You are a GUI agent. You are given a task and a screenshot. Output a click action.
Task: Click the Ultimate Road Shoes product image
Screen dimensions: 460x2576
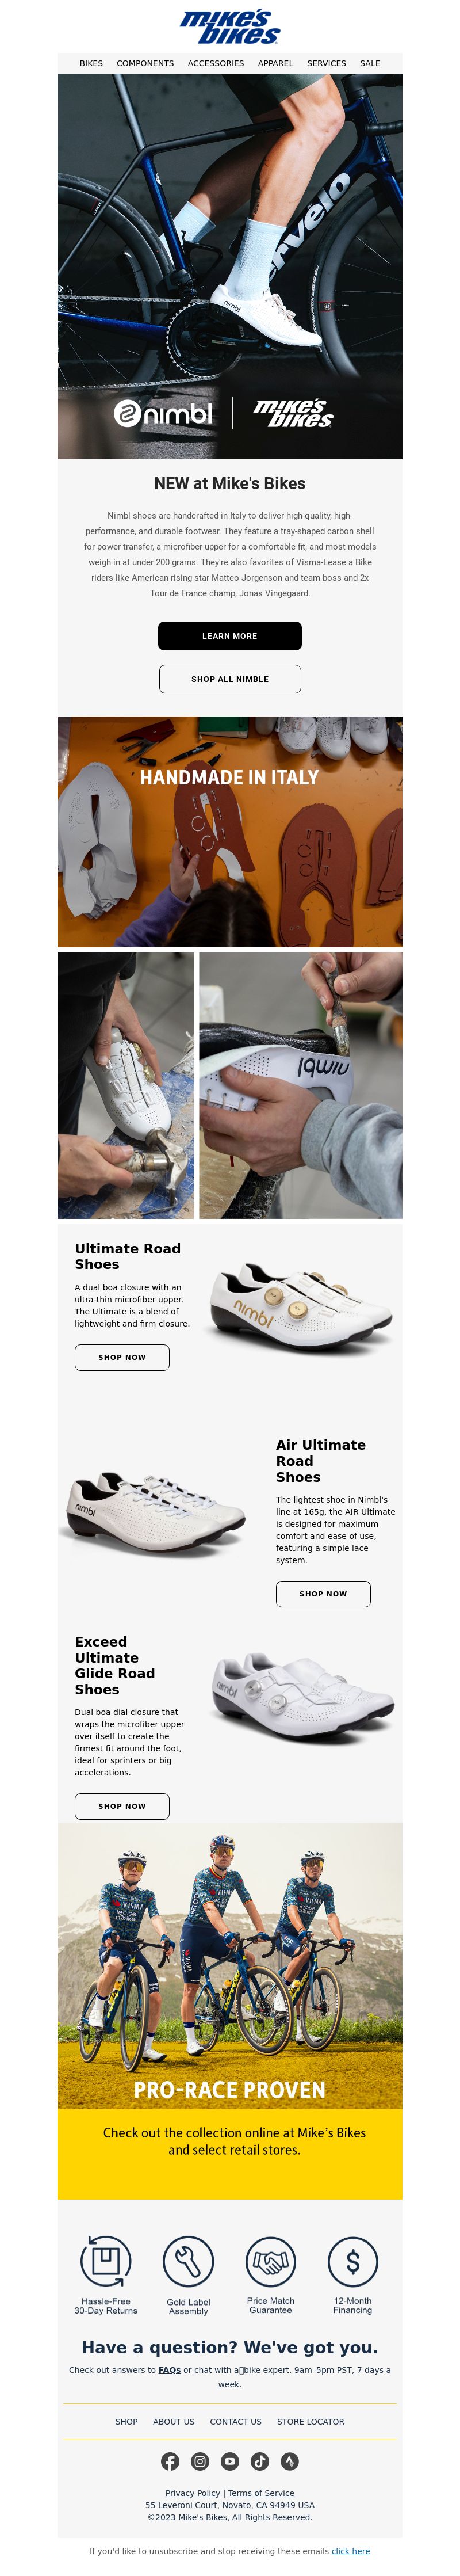pyautogui.click(x=300, y=1307)
